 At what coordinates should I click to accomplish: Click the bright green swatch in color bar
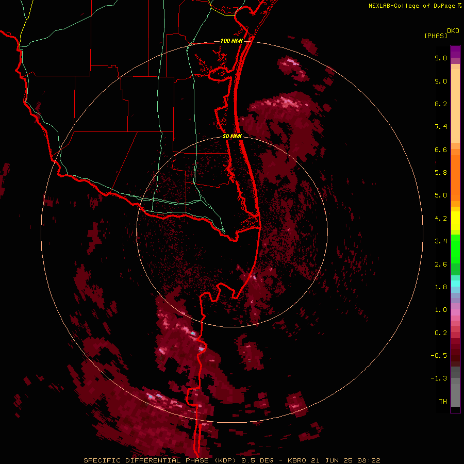point(455,249)
